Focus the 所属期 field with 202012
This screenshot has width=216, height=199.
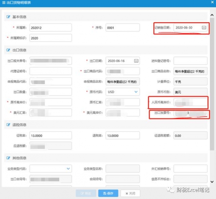tap(51, 28)
